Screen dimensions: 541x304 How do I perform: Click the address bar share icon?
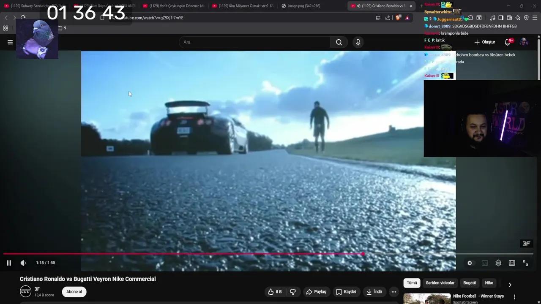pos(388,18)
